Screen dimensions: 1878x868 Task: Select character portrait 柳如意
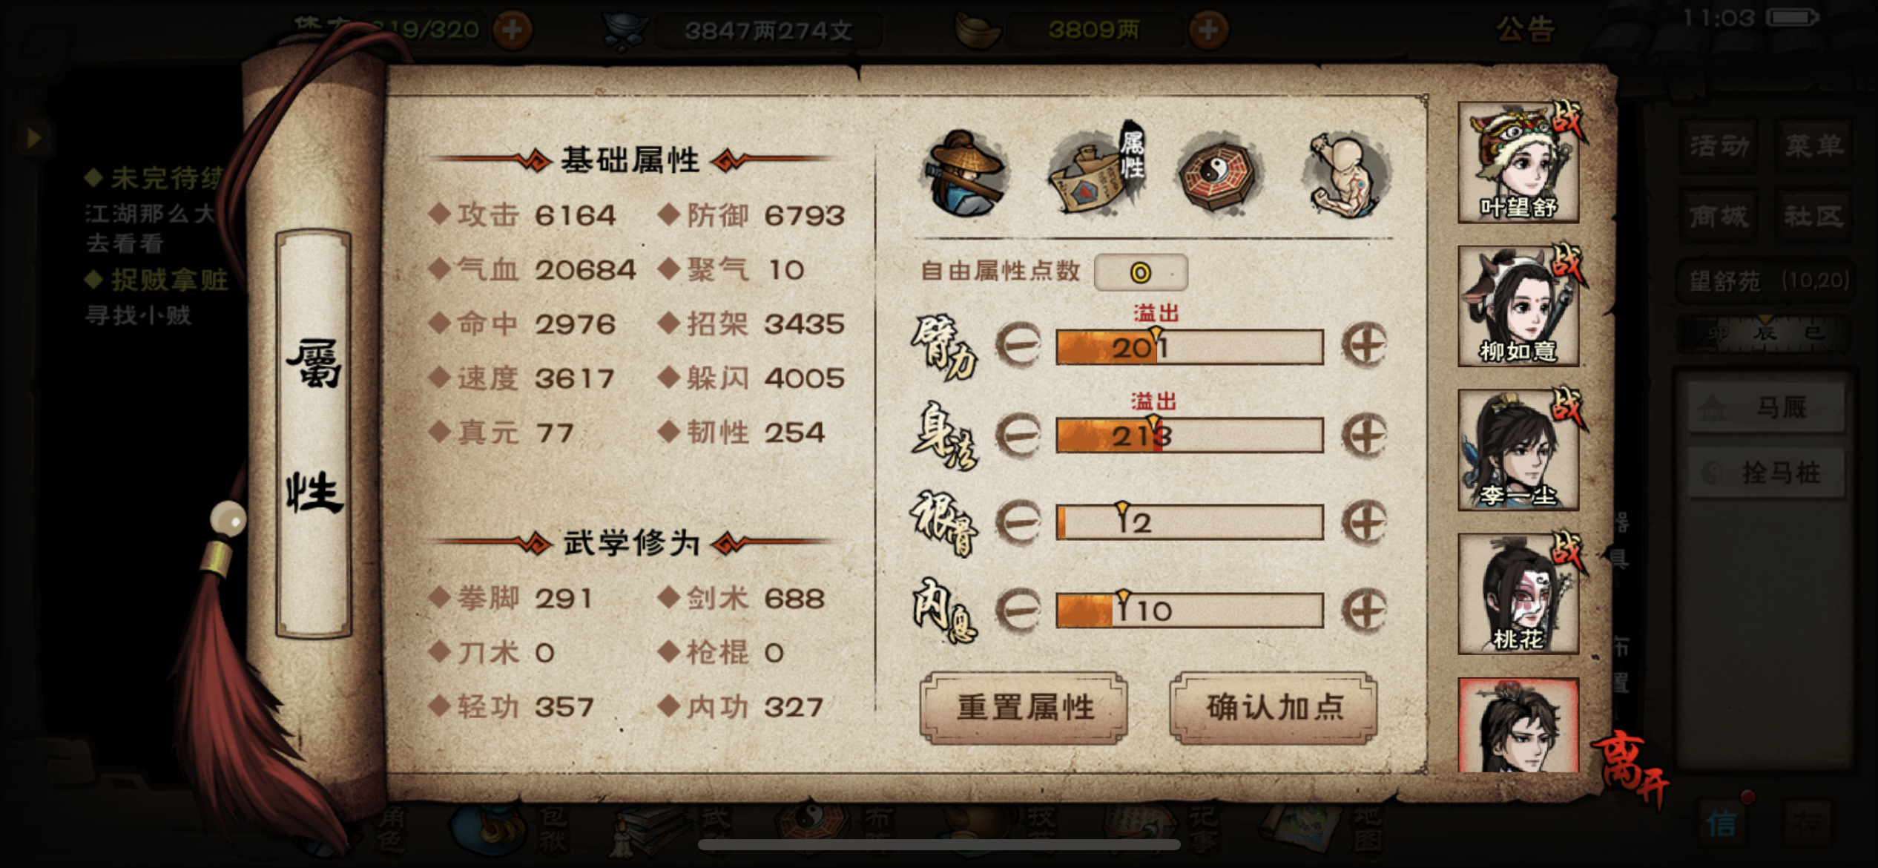pos(1518,306)
